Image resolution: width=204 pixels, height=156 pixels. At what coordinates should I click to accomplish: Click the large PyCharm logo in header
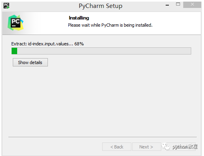click(16, 23)
